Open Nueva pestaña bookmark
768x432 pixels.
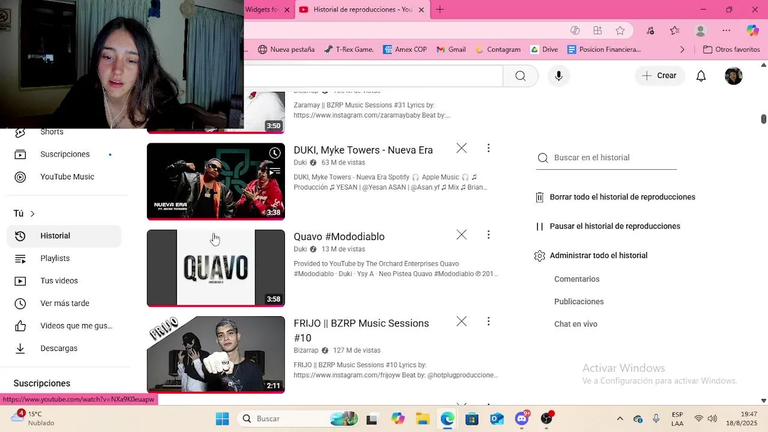pos(286,50)
